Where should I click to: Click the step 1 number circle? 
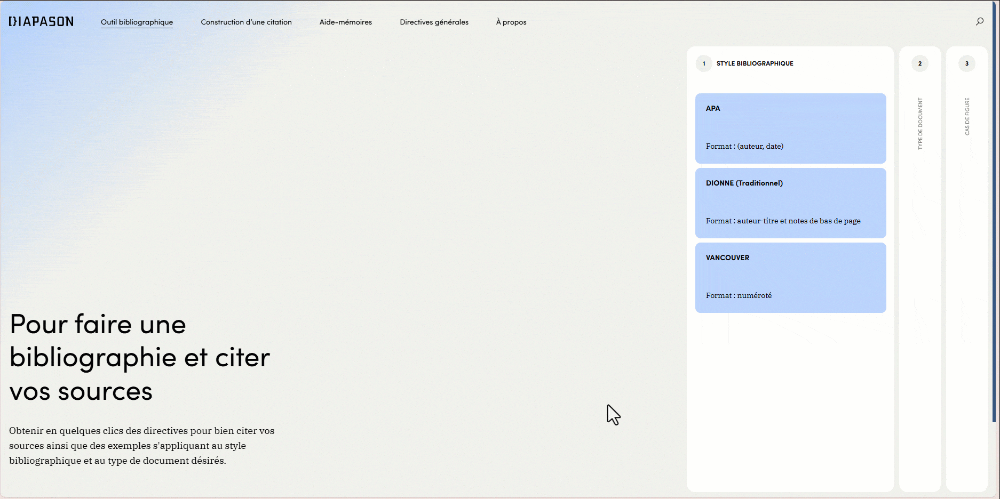[x=704, y=63]
